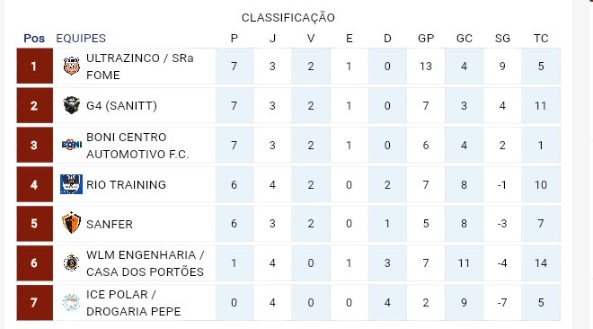Click the Pos column header

point(34,38)
